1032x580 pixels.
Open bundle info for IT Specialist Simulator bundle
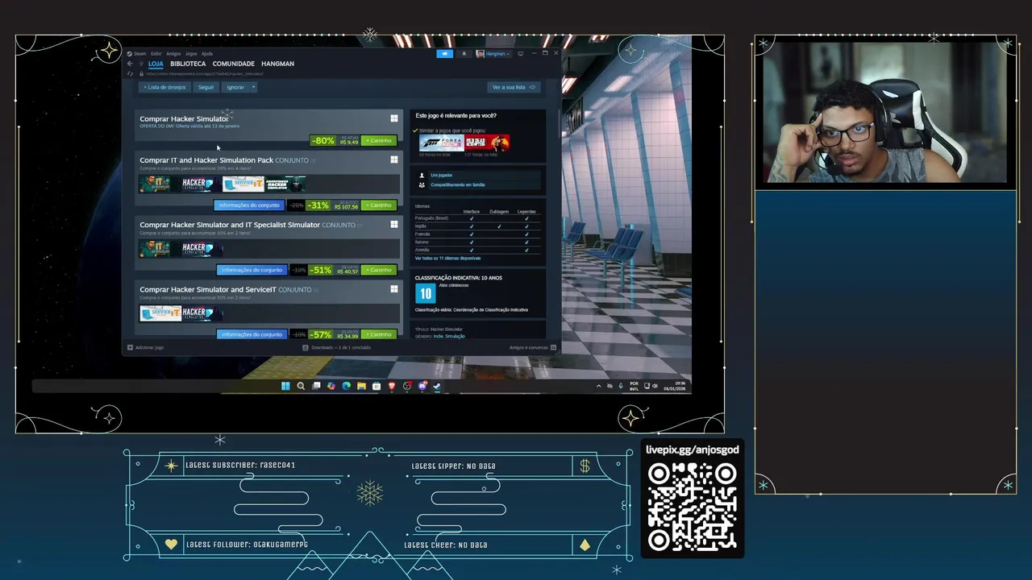[252, 270]
